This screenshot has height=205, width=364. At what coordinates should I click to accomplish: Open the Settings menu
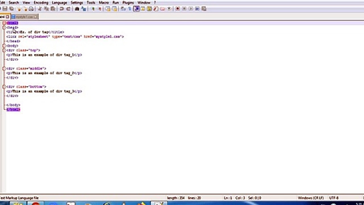click(x=77, y=2)
